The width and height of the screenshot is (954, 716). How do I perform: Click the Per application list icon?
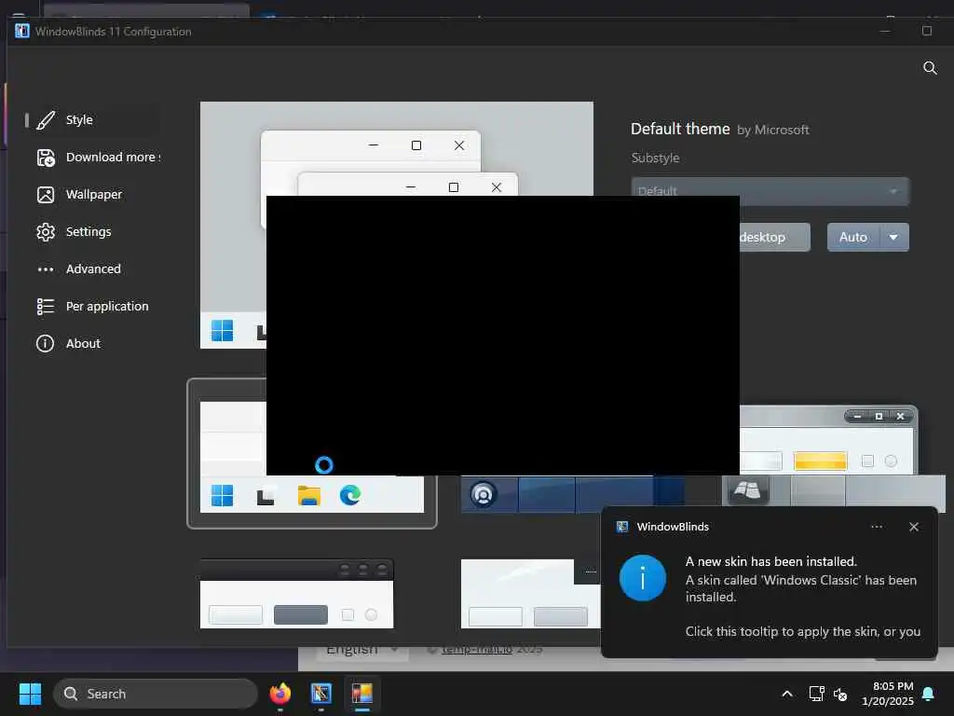(x=46, y=306)
